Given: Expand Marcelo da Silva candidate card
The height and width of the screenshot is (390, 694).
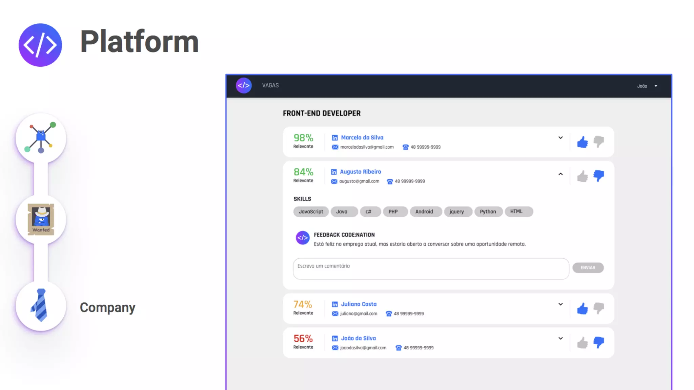Looking at the screenshot, I should [x=560, y=138].
